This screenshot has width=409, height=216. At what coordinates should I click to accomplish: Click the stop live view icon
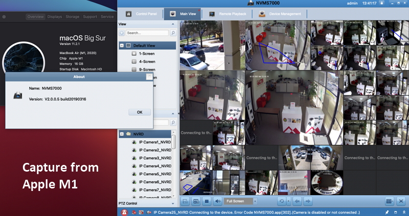[207, 202]
